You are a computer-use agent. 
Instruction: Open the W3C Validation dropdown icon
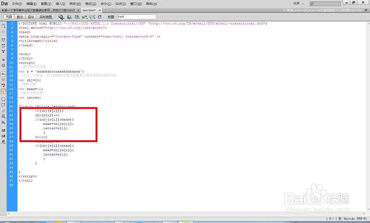85,17
